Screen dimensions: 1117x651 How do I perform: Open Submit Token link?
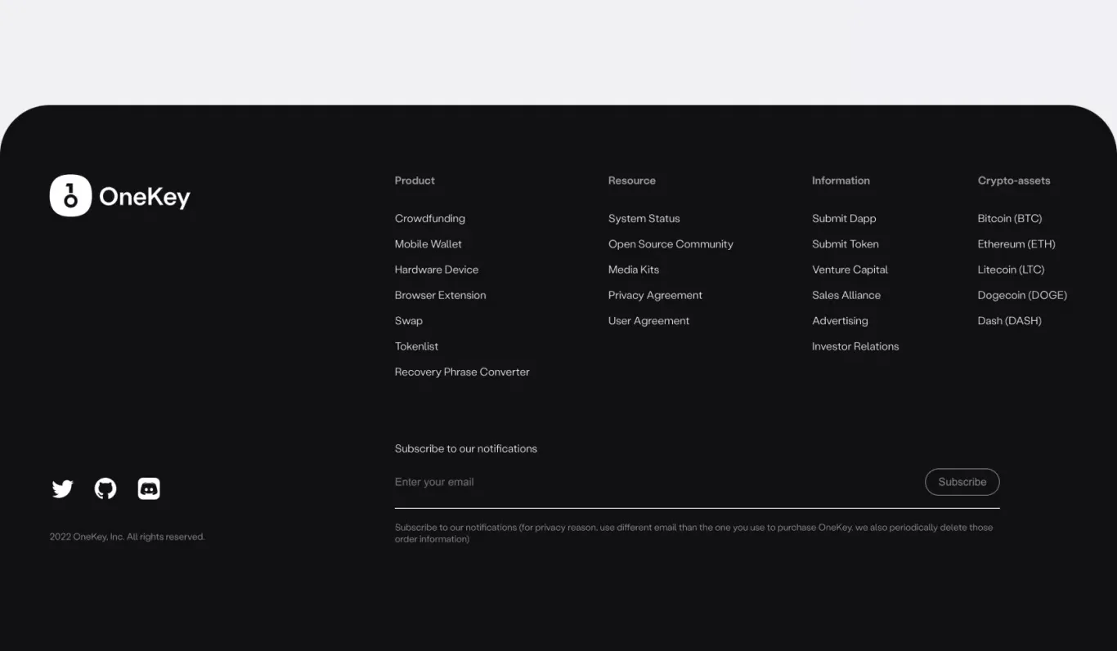tap(846, 244)
